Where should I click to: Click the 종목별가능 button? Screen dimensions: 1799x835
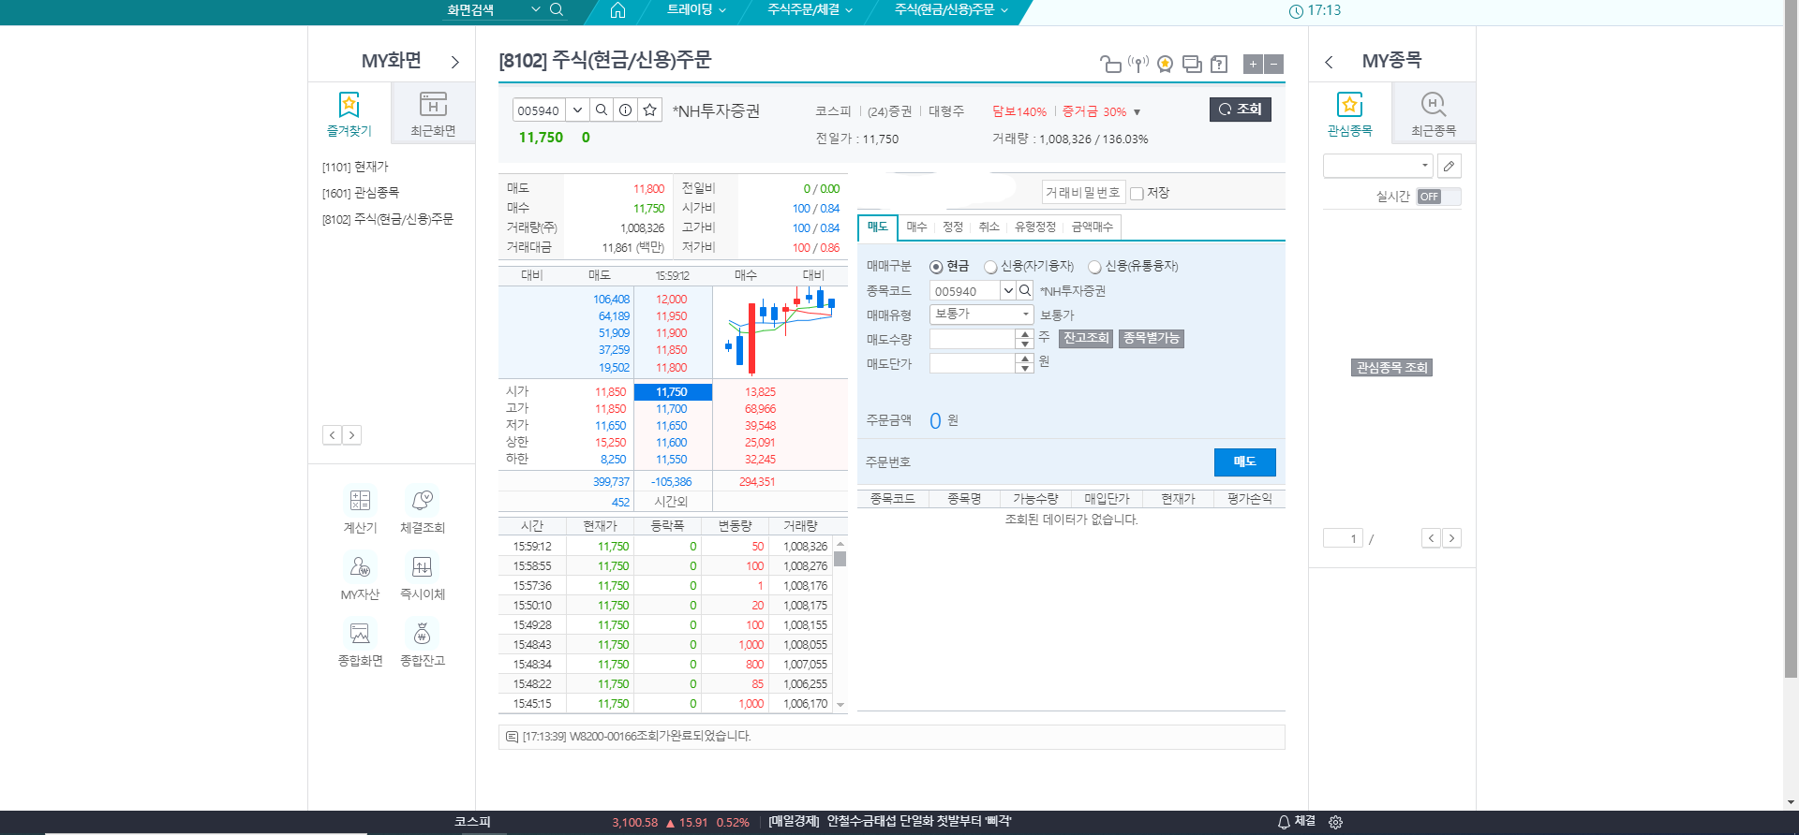point(1152,338)
